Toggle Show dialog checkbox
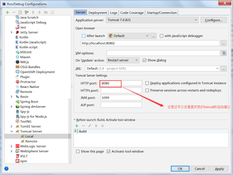Viewport: 233px width, 175px height. tap(144, 60)
